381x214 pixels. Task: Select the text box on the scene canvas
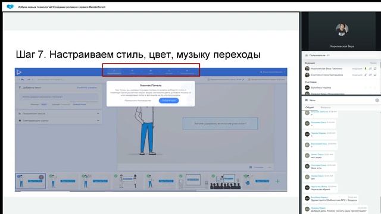(x=220, y=124)
